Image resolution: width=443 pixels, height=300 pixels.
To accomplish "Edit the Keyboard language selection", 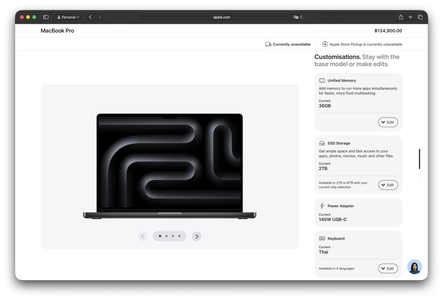I will pos(388,268).
